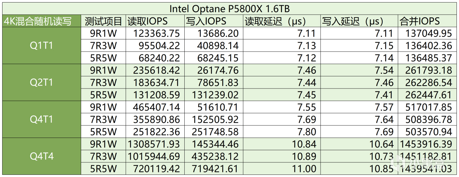The height and width of the screenshot is (177, 459).
Task: Click the 4K混合随机读写 header cell
Action: pyautogui.click(x=42, y=21)
